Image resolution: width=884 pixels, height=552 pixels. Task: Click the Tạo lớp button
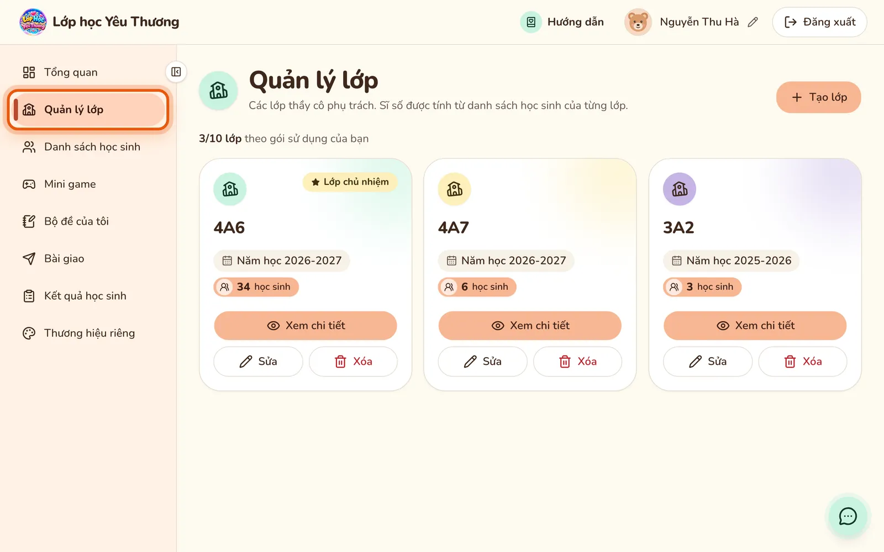[818, 97]
